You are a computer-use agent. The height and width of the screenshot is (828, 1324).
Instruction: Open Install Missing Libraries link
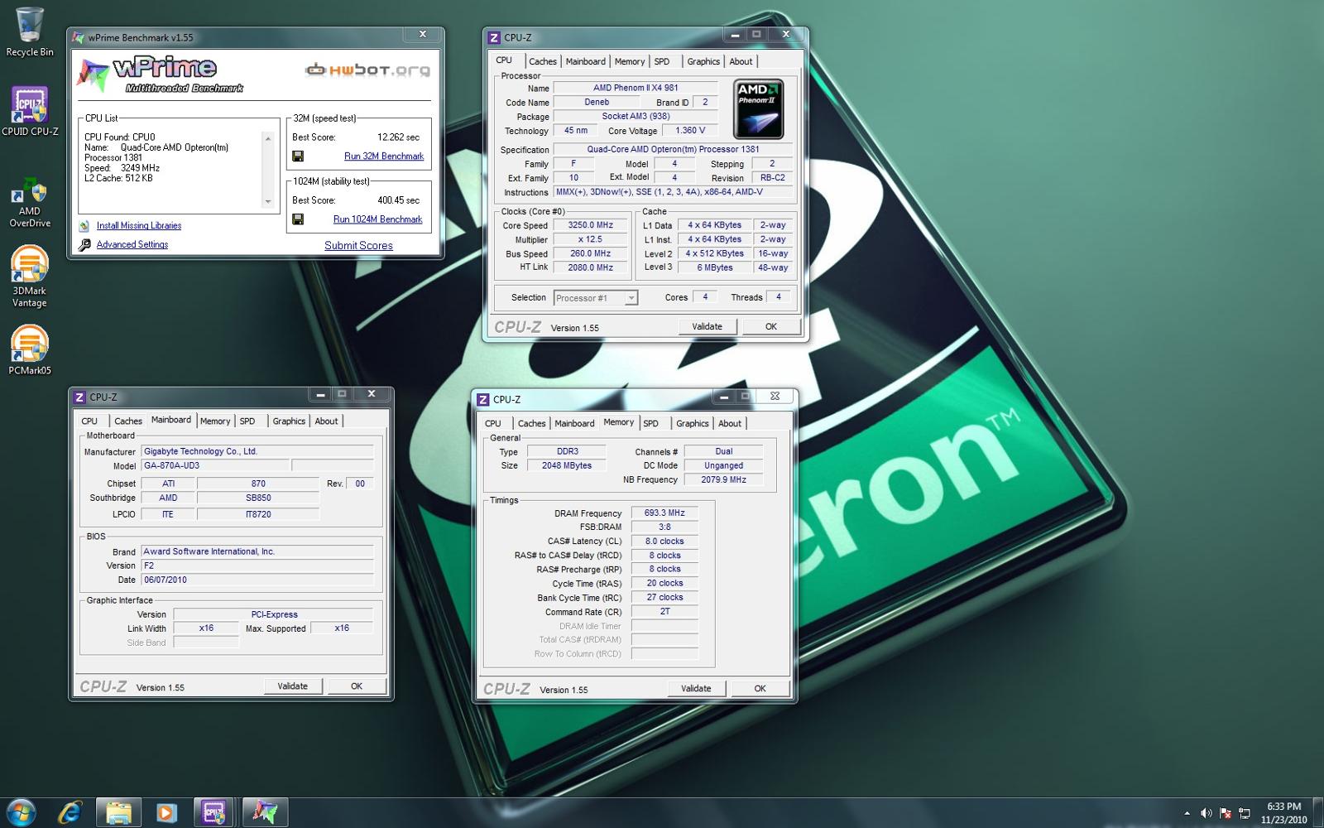(x=139, y=226)
